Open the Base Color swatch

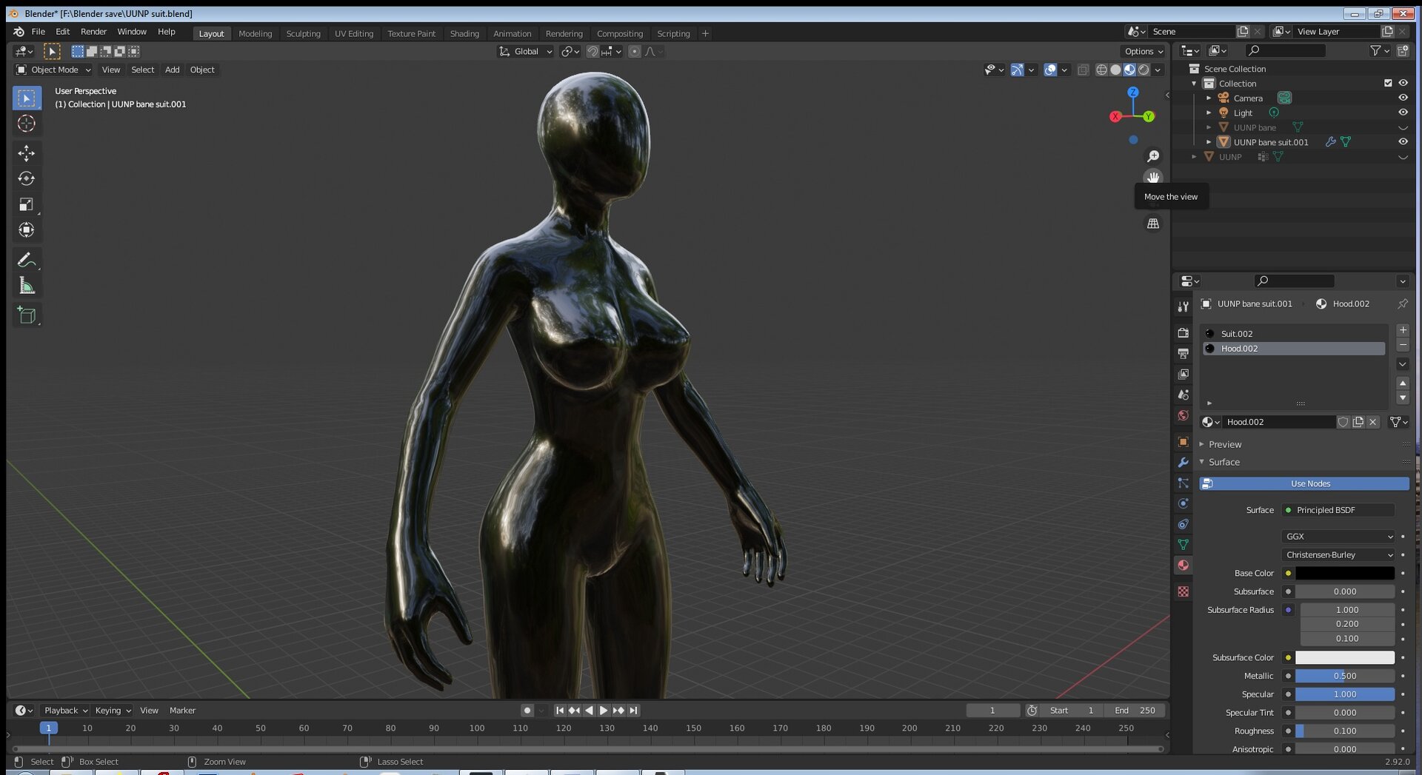click(x=1345, y=573)
